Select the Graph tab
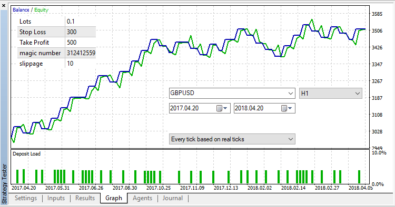The width and height of the screenshot is (395, 207). coord(114,198)
